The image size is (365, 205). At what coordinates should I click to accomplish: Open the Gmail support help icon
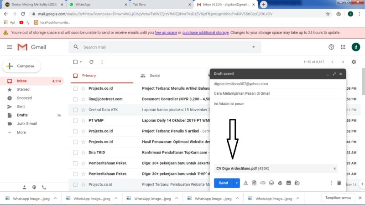(331, 47)
